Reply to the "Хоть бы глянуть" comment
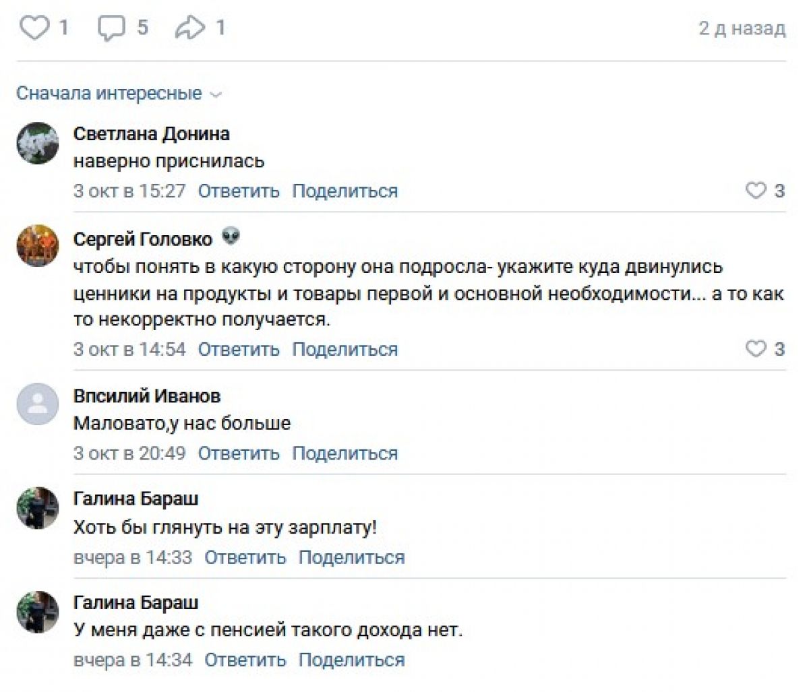The width and height of the screenshot is (809, 692). coord(245,557)
